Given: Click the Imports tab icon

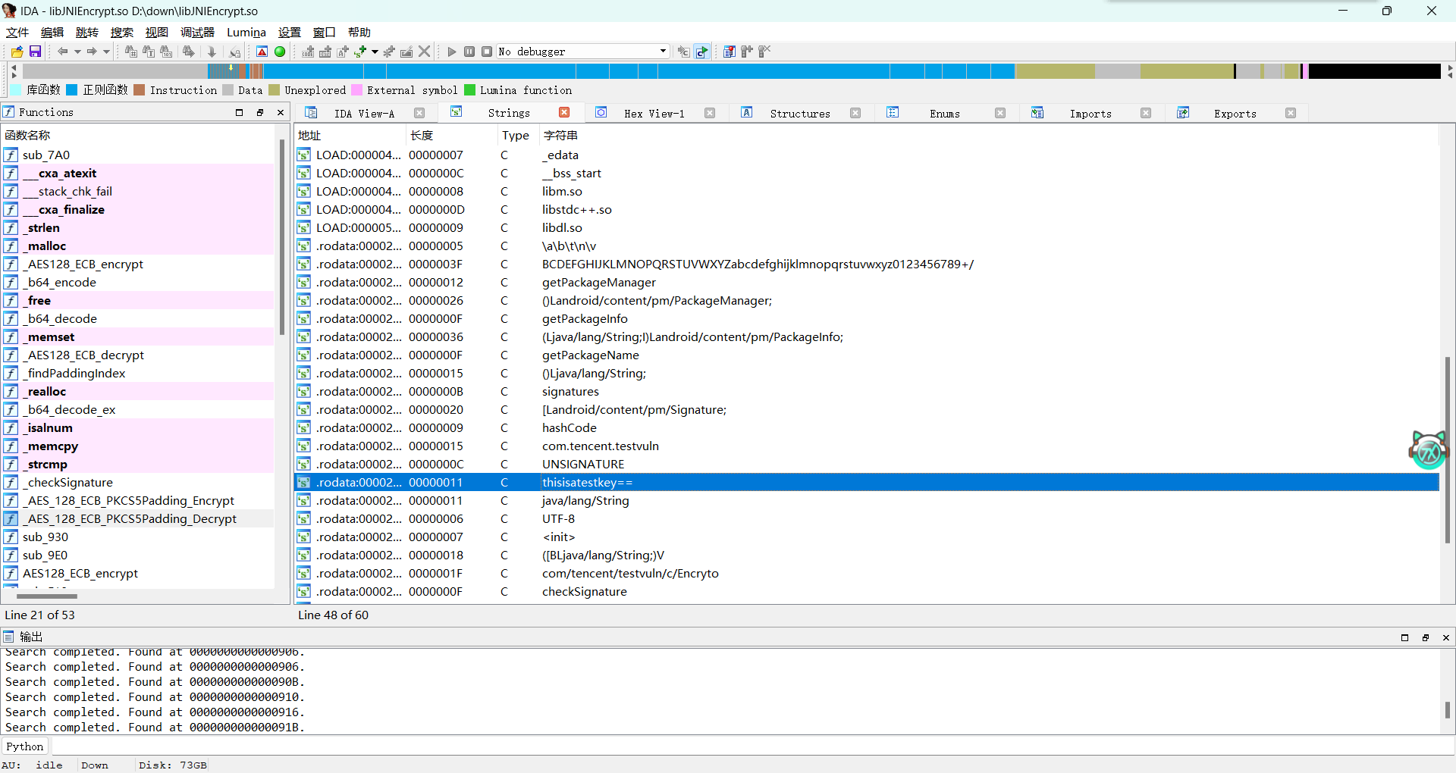Looking at the screenshot, I should (x=1037, y=112).
